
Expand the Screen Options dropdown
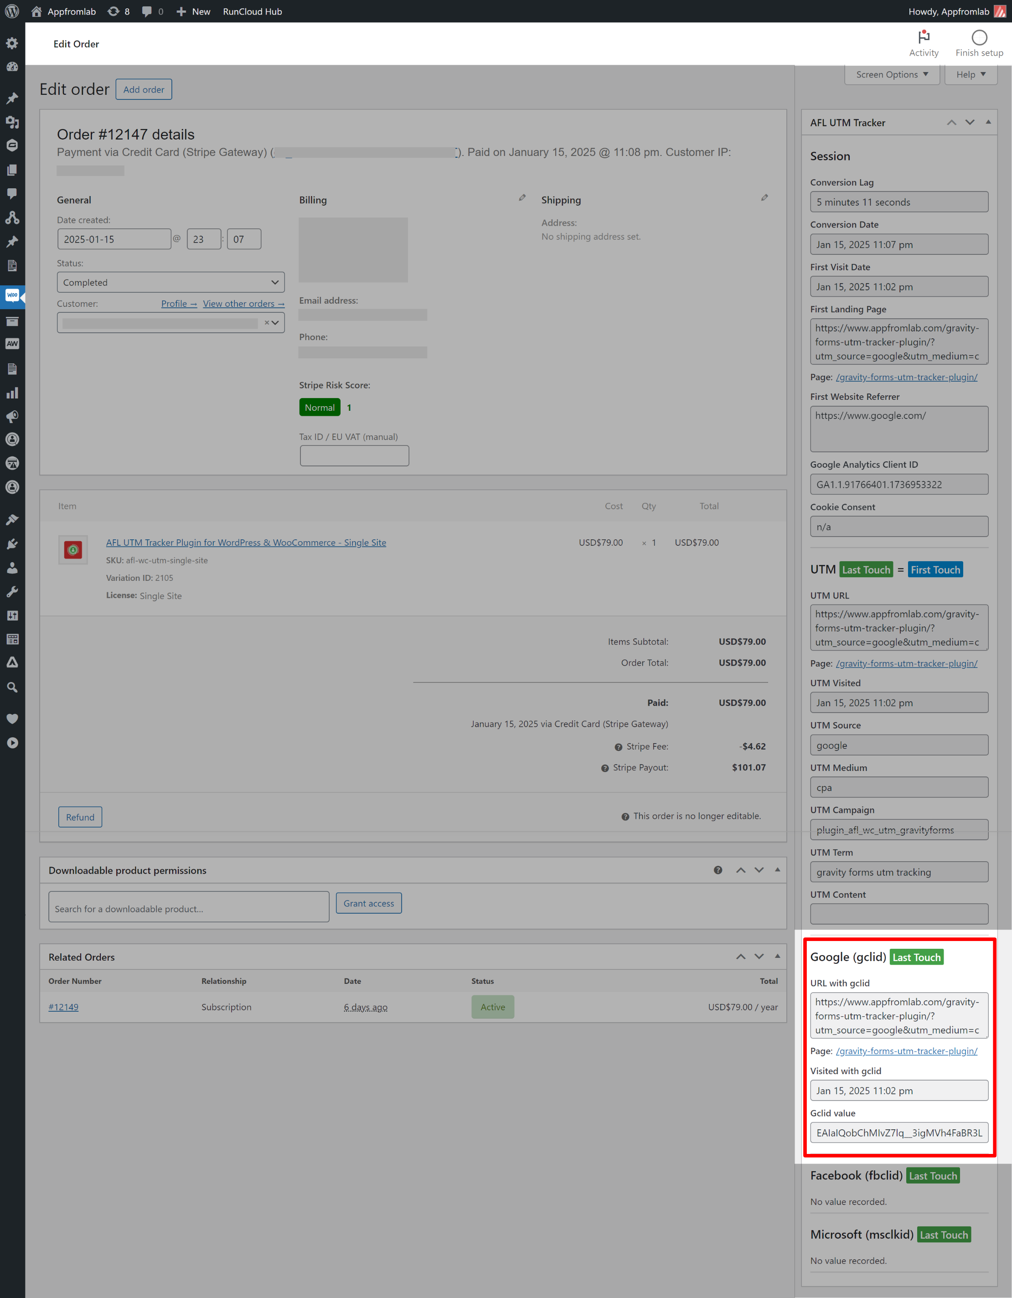click(892, 75)
